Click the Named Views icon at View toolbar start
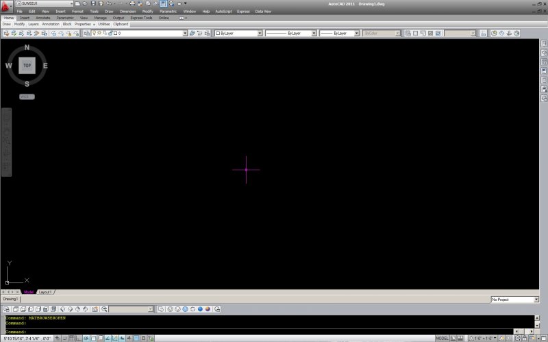548x342 pixels. click(x=6, y=309)
